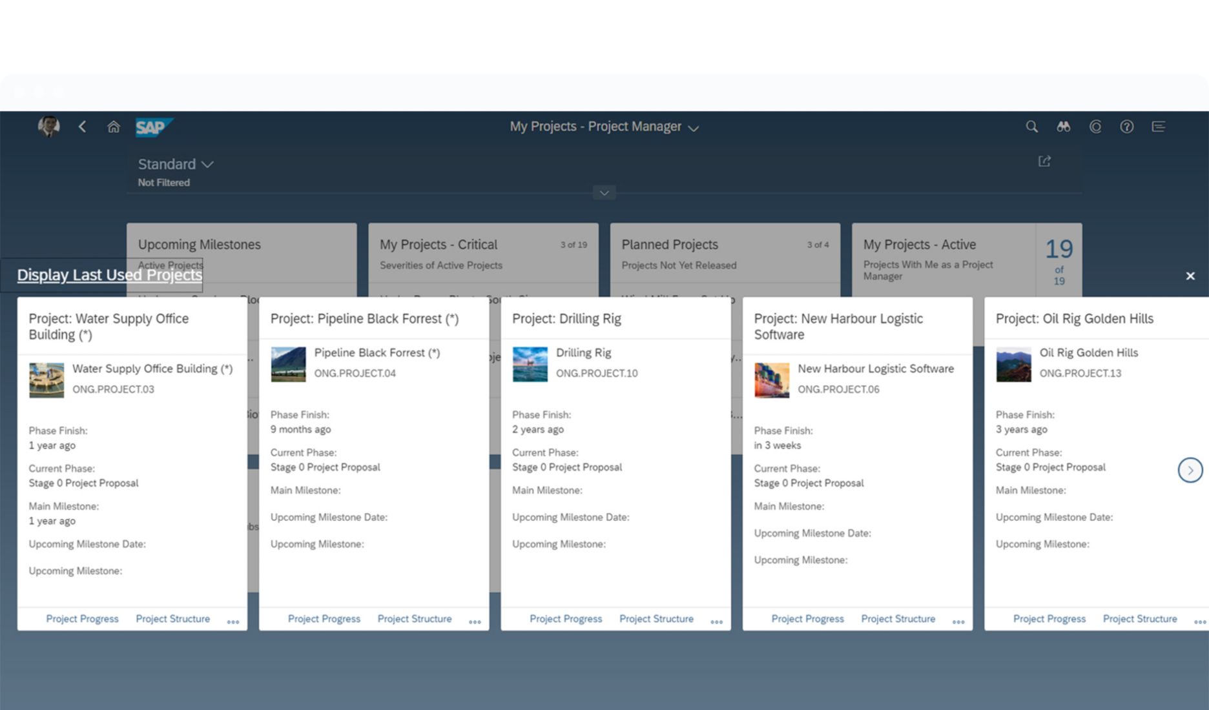Open the notifications list icon
This screenshot has width=1209, height=710.
pos(1159,127)
